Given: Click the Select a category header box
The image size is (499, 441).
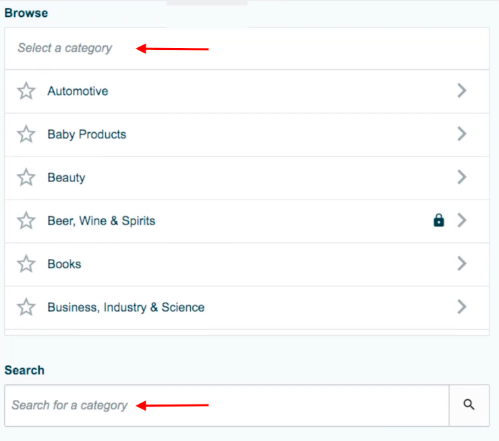Looking at the screenshot, I should (247, 49).
